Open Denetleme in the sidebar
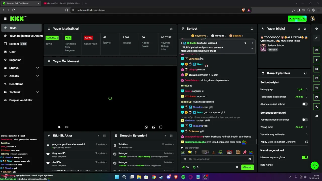 click(x=21, y=84)
